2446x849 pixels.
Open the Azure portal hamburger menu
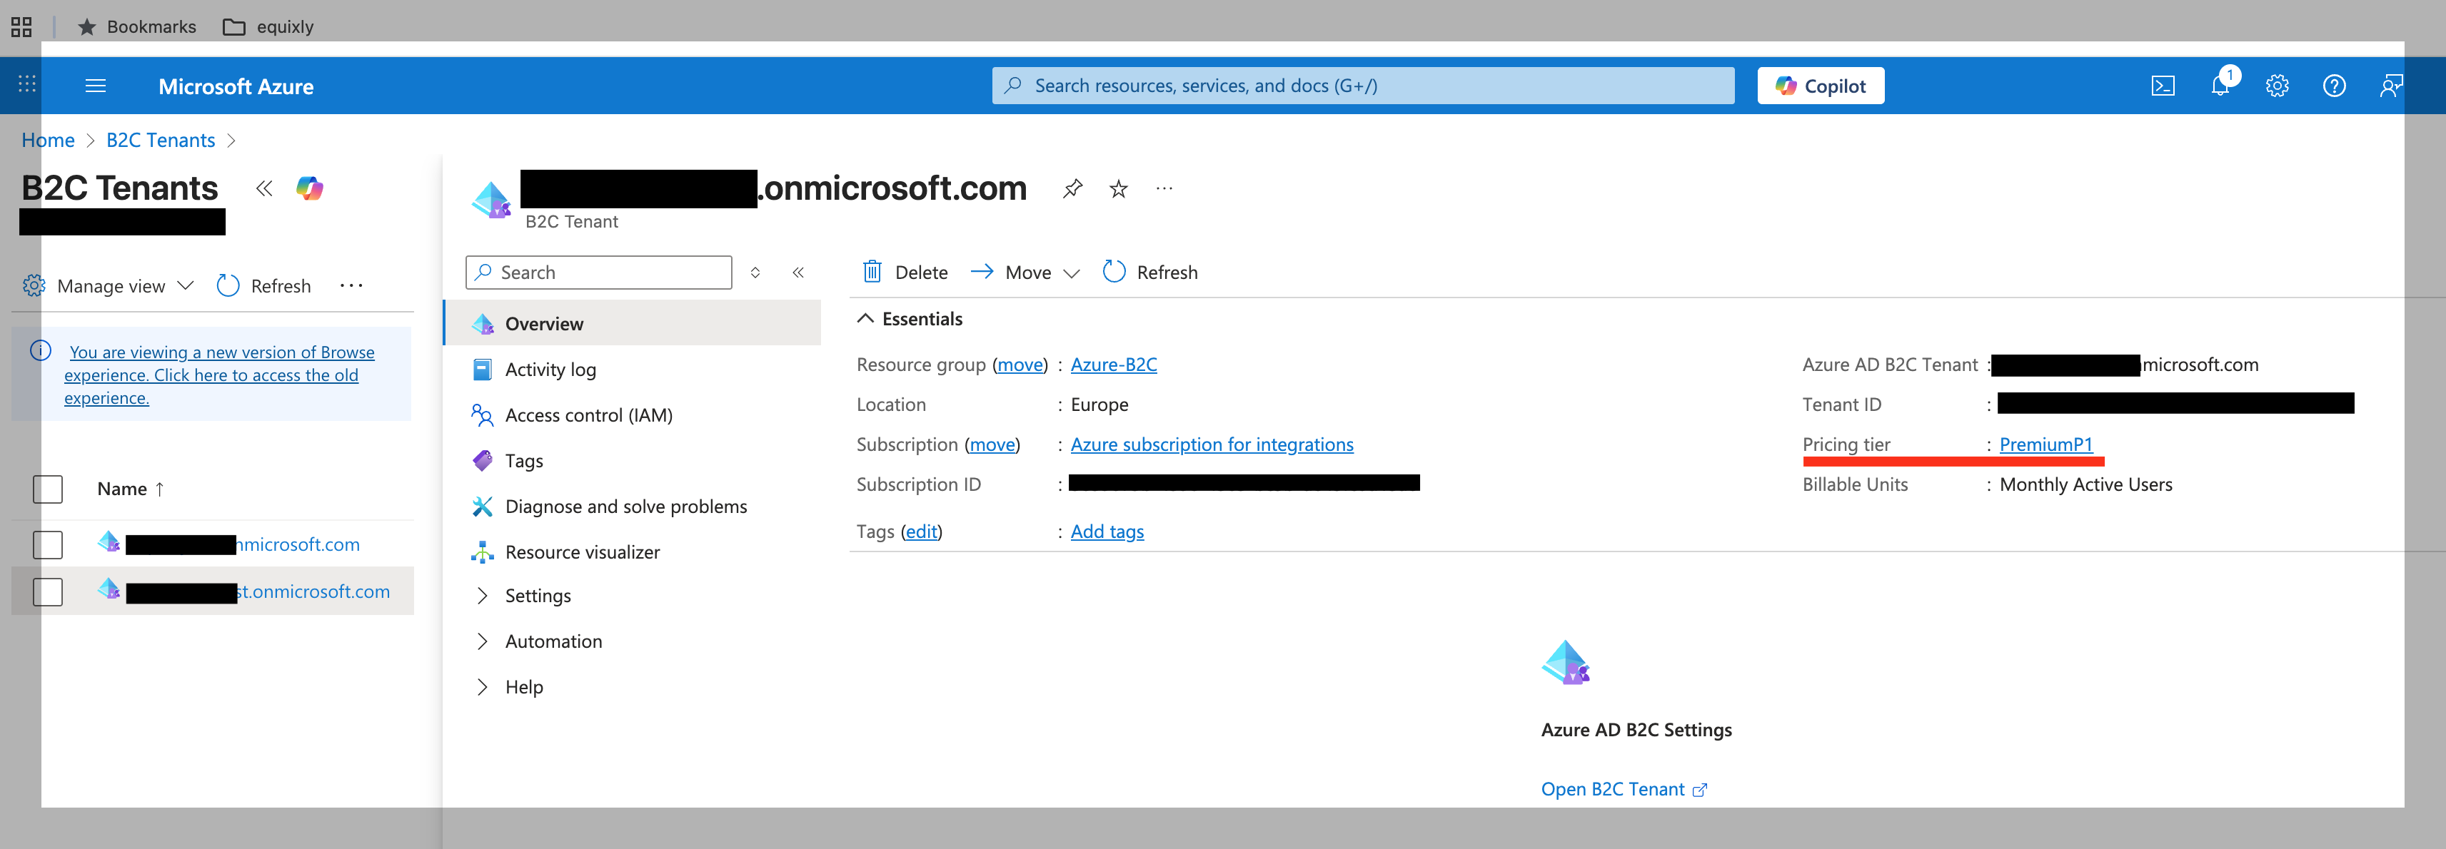pos(96,86)
